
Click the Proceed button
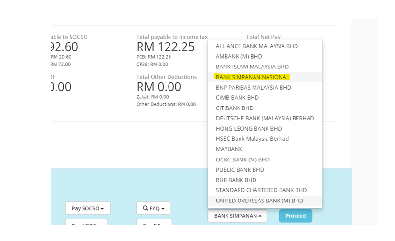tap(296, 216)
